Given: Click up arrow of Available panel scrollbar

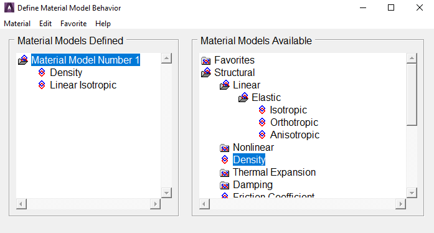Looking at the screenshot, I should click(412, 58).
